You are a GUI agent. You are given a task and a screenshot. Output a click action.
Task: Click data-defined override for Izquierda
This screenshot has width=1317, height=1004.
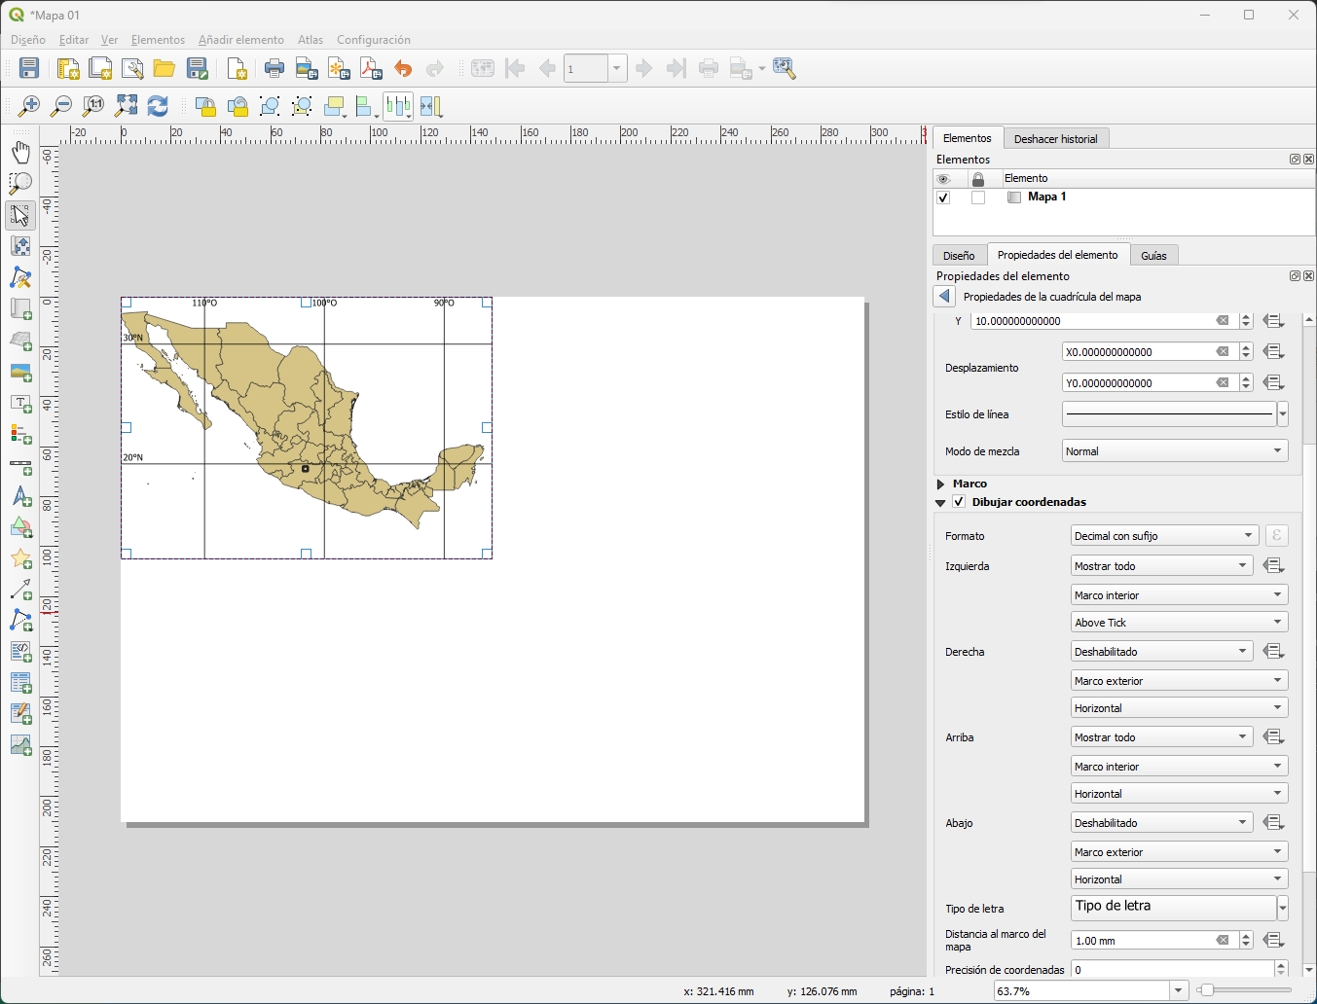tap(1273, 566)
